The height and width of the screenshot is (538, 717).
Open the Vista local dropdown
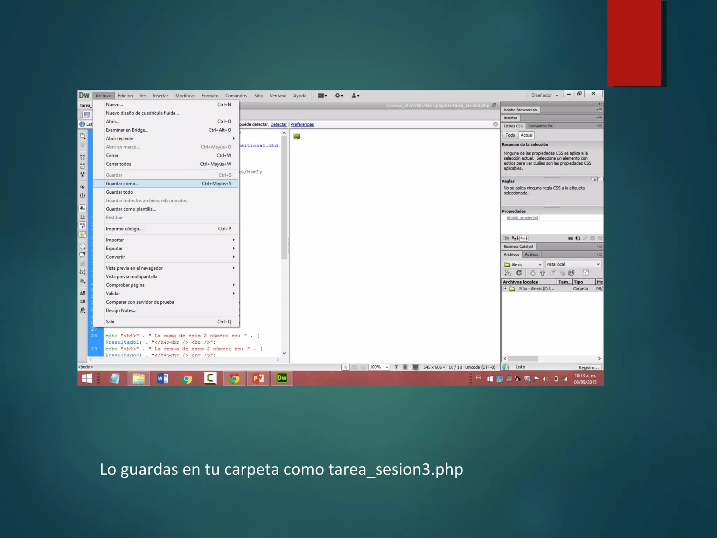[x=573, y=264]
